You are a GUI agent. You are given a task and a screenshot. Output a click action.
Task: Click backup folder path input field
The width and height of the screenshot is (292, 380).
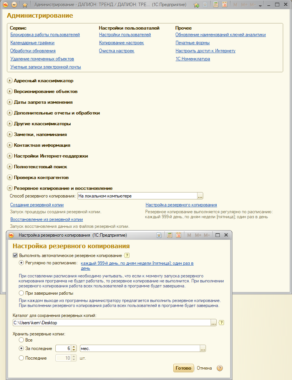pyautogui.click(x=112, y=323)
